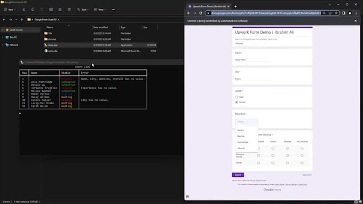Image resolution: width=363 pixels, height=204 pixels.
Task: Open the Chrome profile avatar icon
Action: (350, 13)
